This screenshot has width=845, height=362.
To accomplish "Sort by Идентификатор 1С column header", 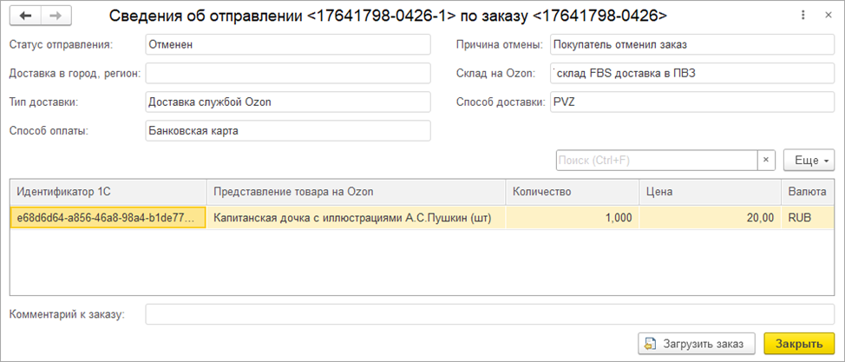I will point(108,191).
